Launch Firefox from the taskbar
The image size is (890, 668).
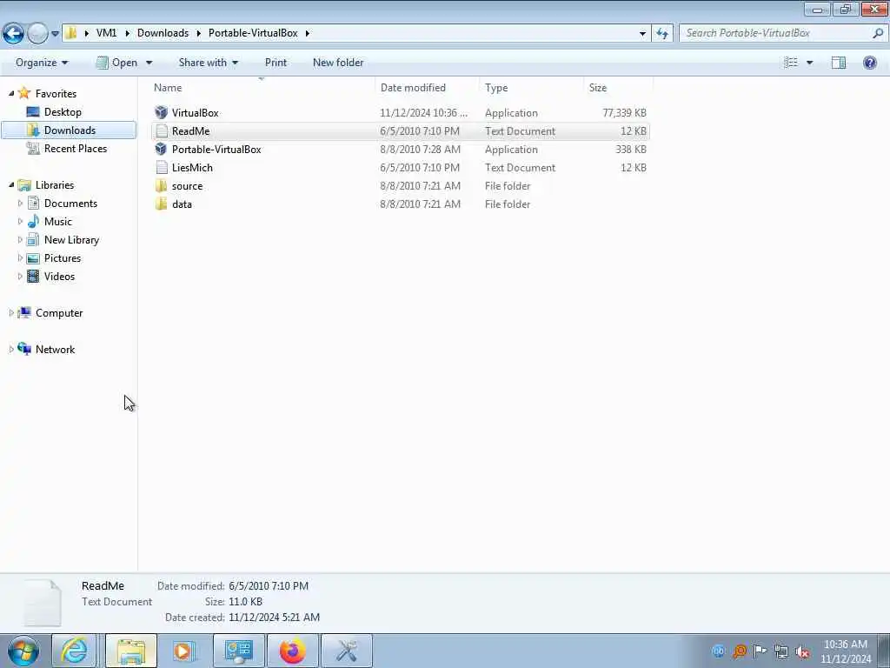point(292,651)
